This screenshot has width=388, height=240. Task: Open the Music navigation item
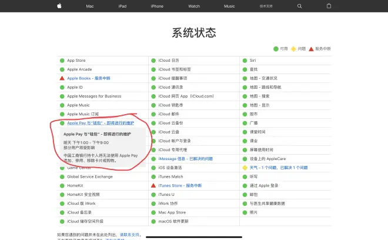[229, 6]
